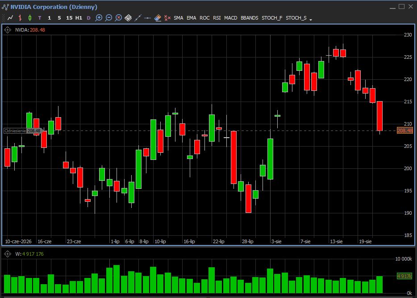The width and height of the screenshot is (417, 298).
Task: Switch to green candlestick chart type
Action: (x=30, y=18)
